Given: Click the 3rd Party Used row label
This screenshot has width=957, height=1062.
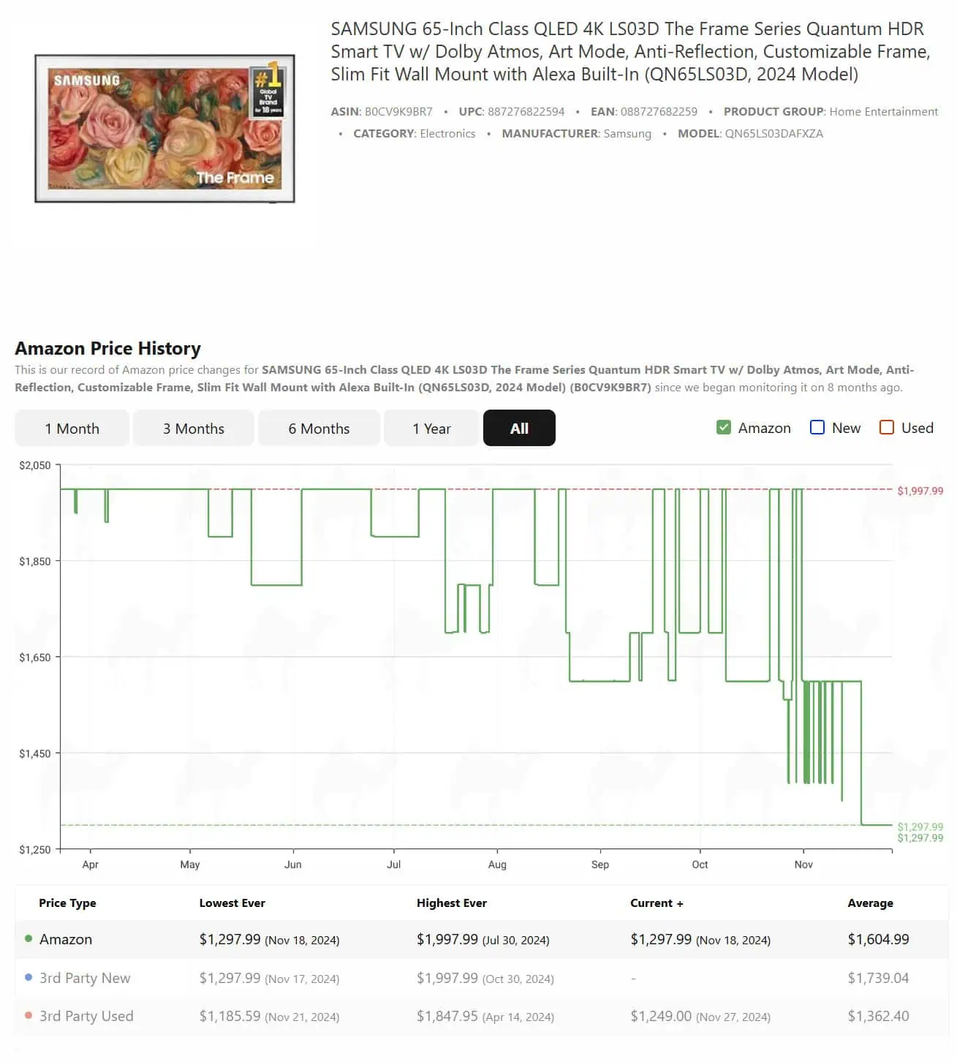Looking at the screenshot, I should point(86,1017).
